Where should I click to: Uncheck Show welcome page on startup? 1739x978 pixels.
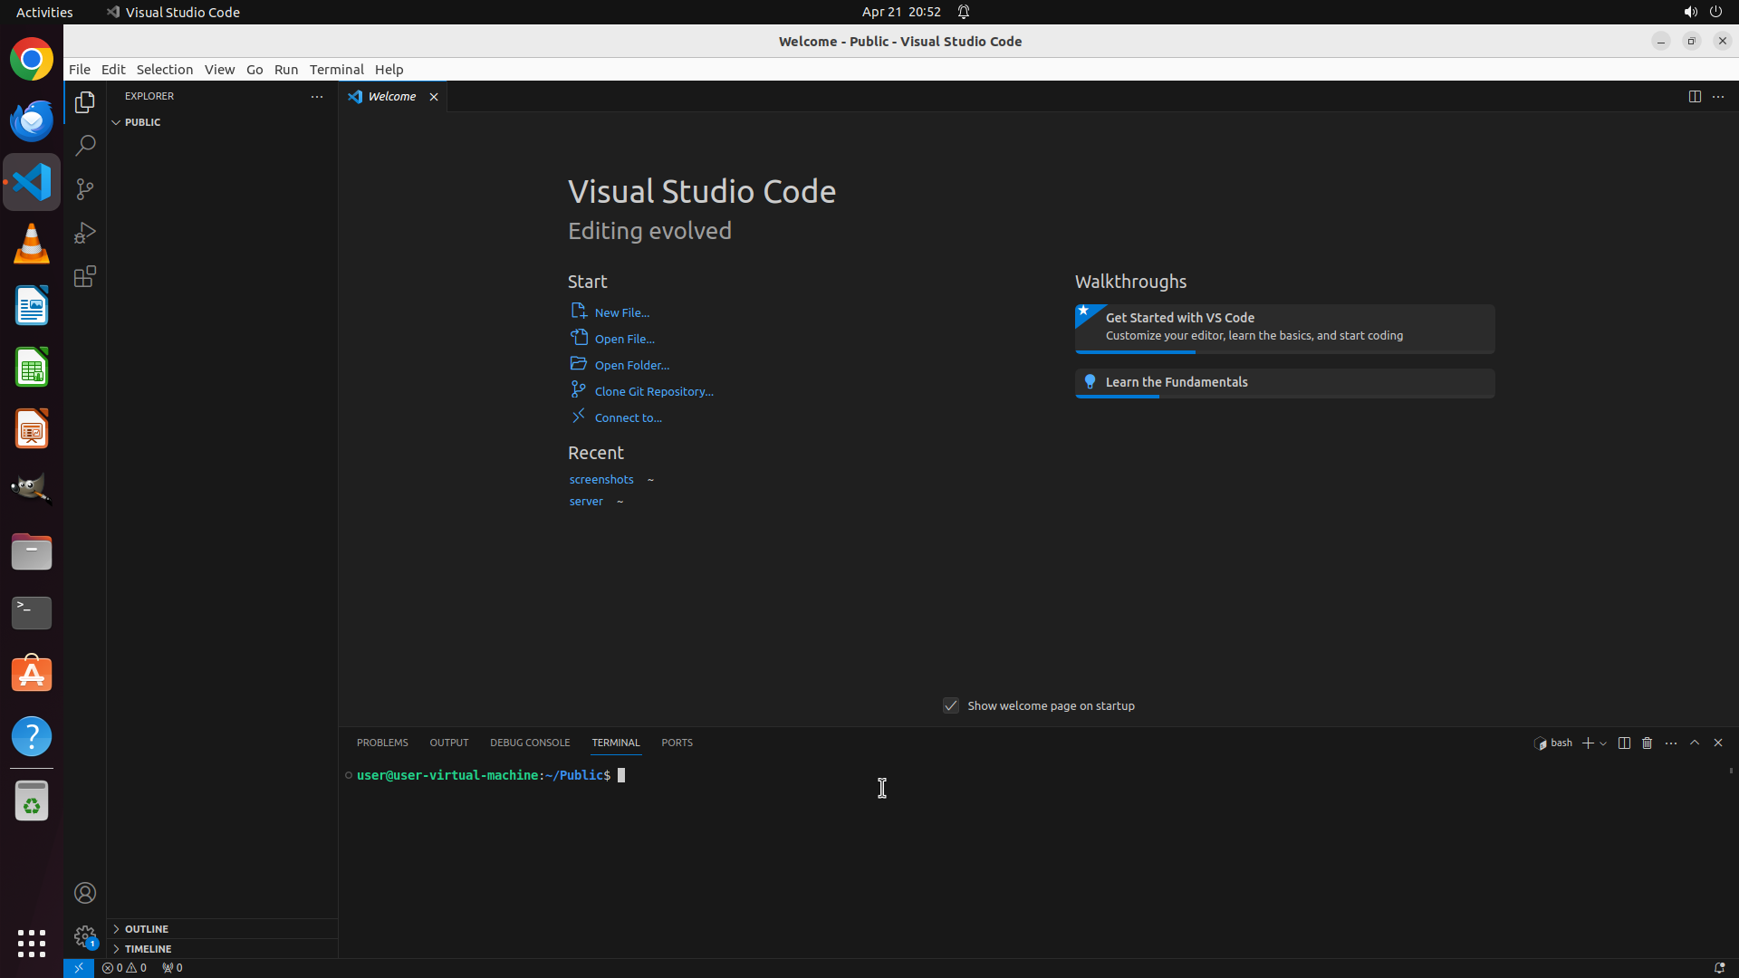pyautogui.click(x=951, y=705)
